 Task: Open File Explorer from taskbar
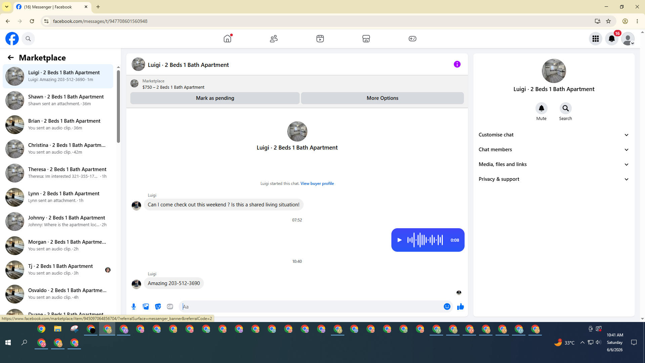58,329
